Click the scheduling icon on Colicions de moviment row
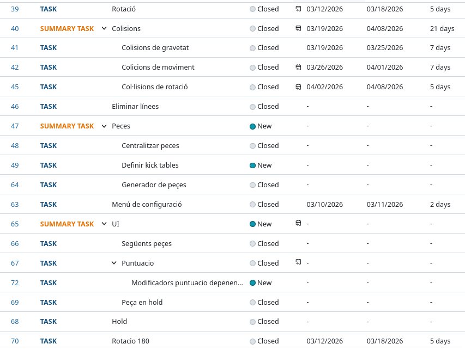 298,67
